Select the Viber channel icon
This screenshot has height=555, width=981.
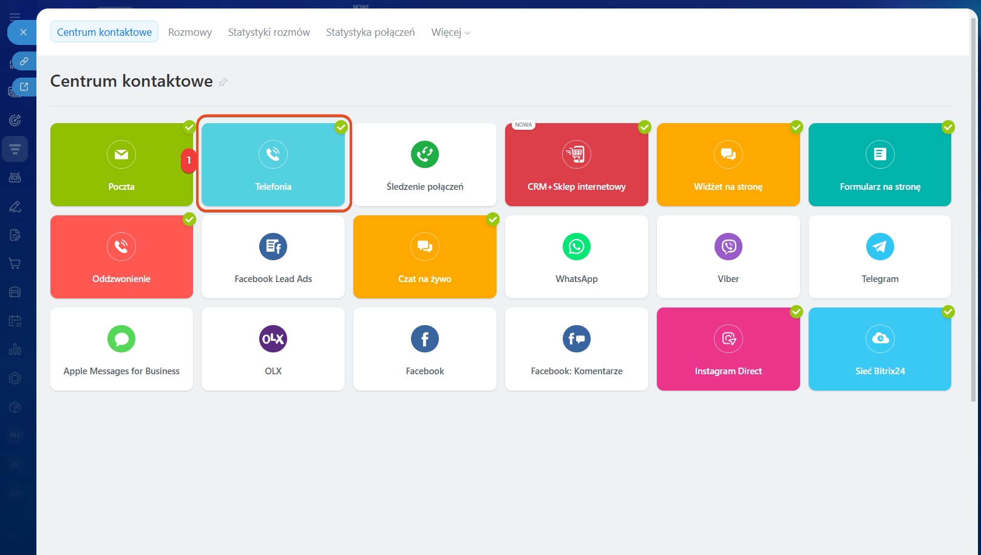click(x=728, y=247)
